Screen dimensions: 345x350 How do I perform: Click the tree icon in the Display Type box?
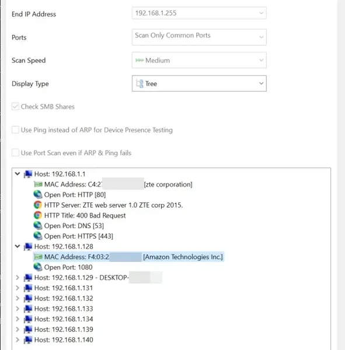point(140,83)
